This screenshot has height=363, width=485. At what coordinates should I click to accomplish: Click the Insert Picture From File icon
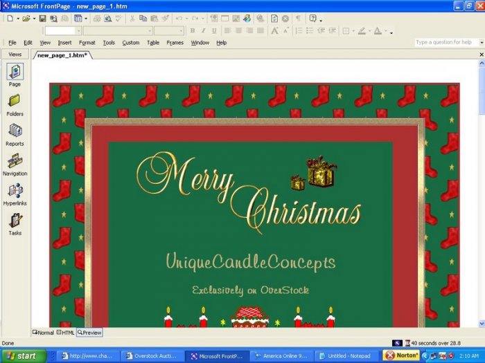[x=236, y=19]
